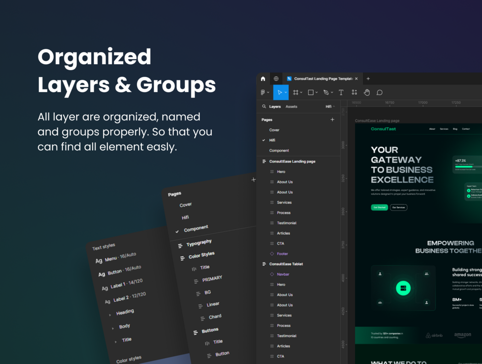Select the Color Styles layer in tilted panel
Image resolution: width=482 pixels, height=364 pixels.
pyautogui.click(x=201, y=255)
